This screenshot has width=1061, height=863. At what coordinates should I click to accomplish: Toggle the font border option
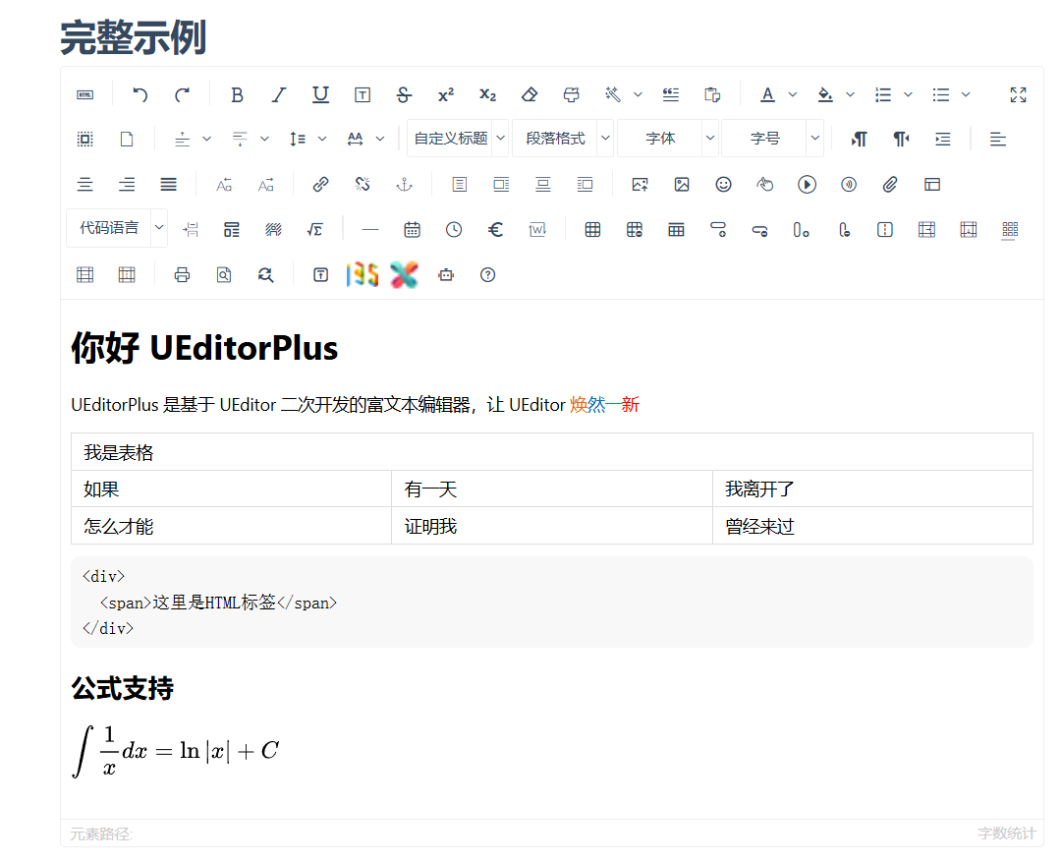pyautogui.click(x=363, y=94)
